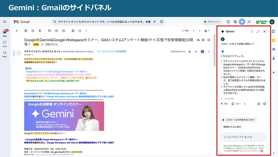Open Gemini panel more options menu
Screen dimensions: 278x157
coord(252,31)
